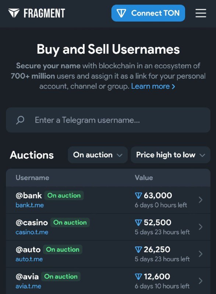216x294 pixels.
Task: Open @bank row chevron arrow
Action: coord(201,200)
